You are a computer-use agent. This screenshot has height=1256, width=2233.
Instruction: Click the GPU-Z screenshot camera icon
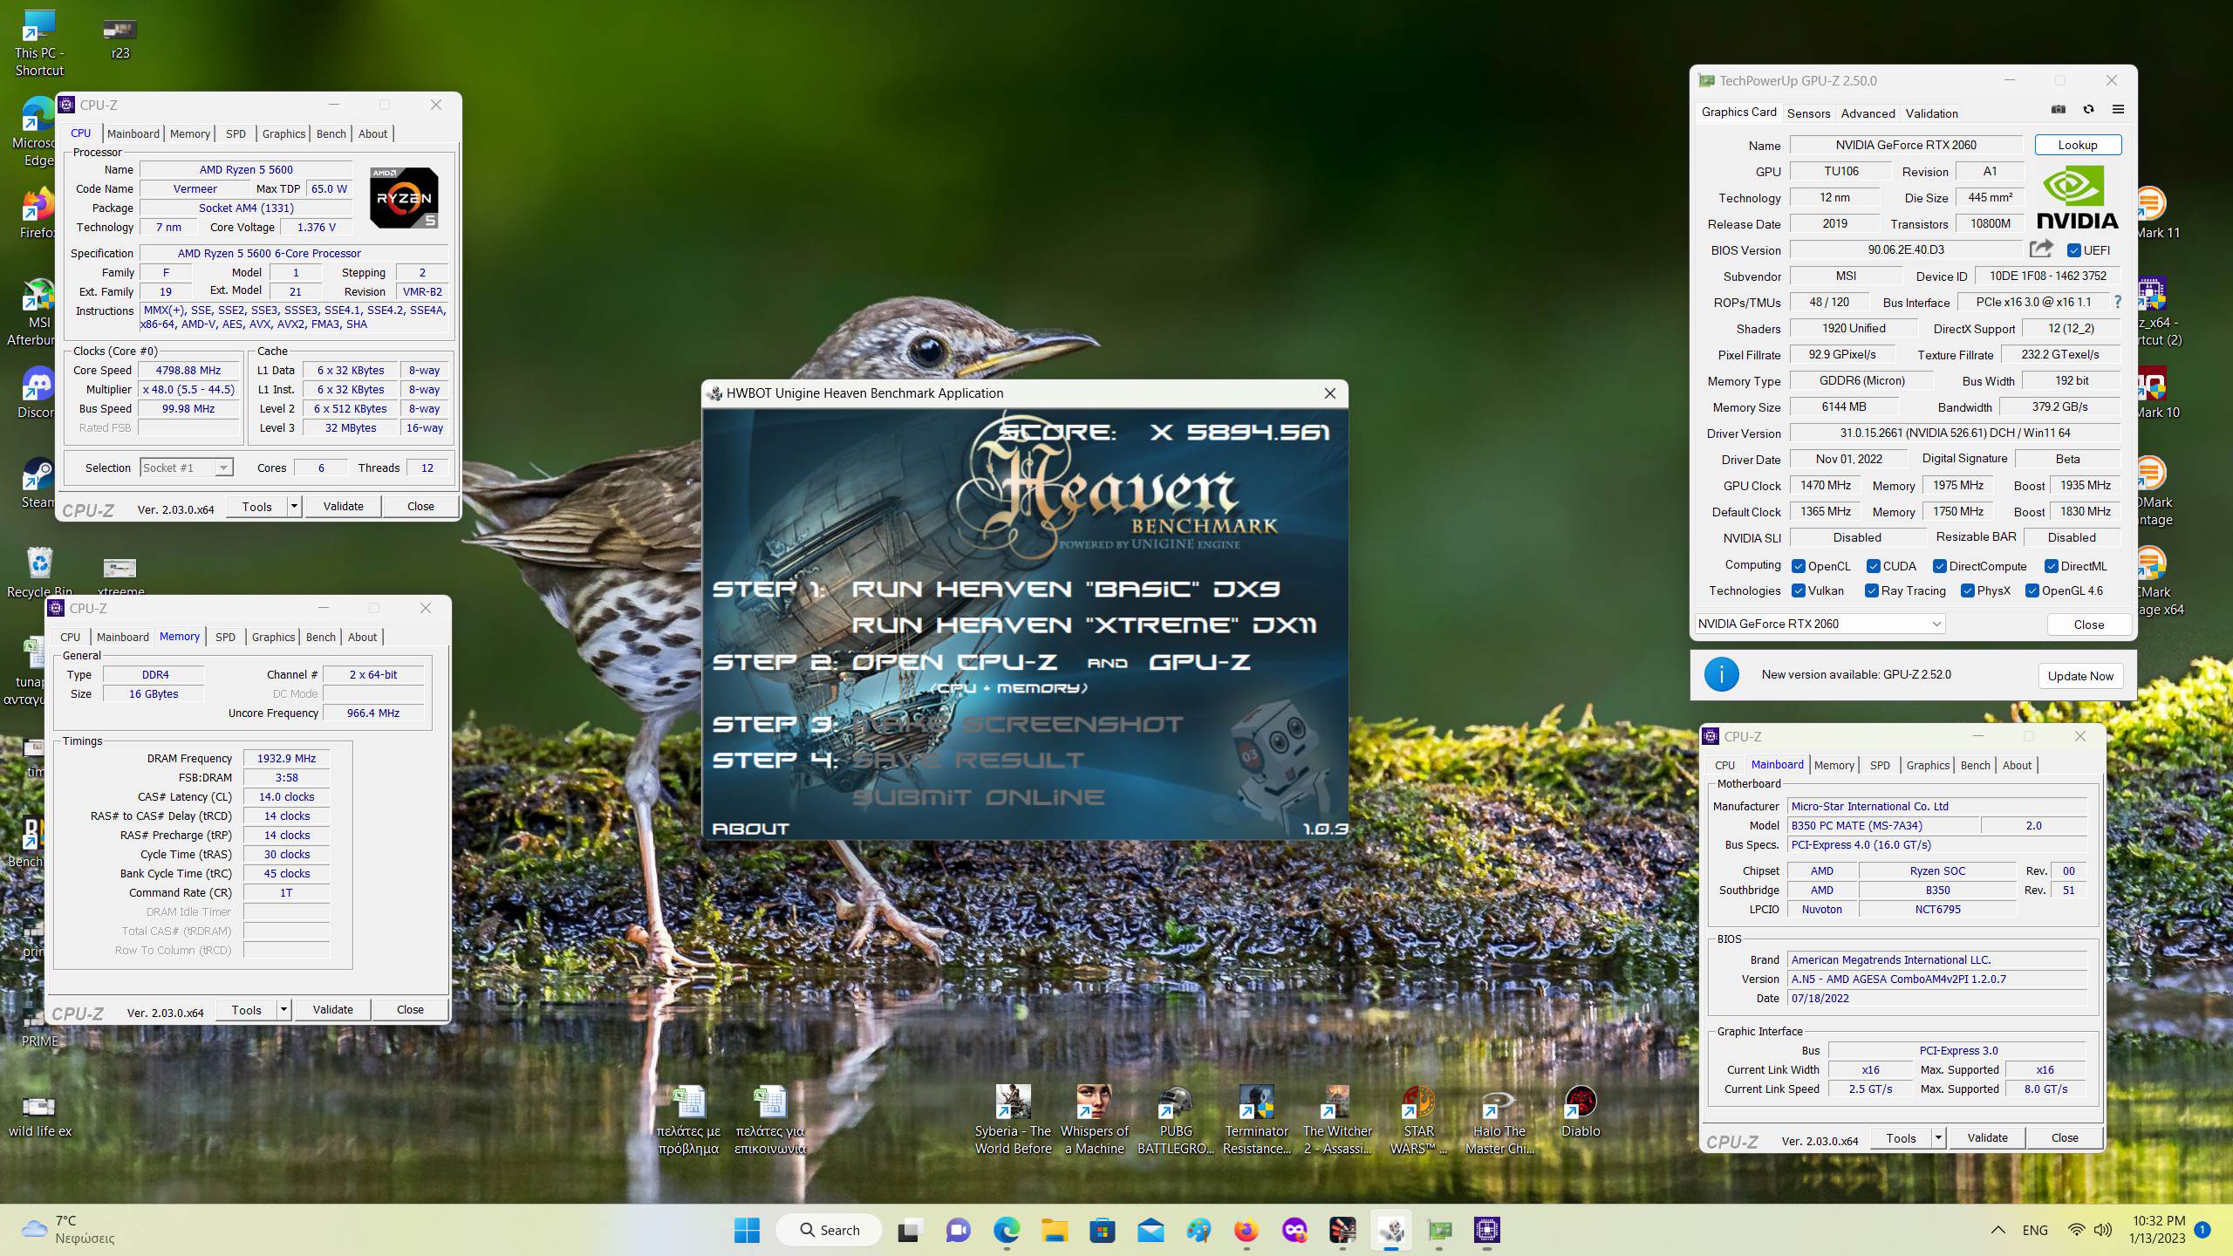[2059, 110]
